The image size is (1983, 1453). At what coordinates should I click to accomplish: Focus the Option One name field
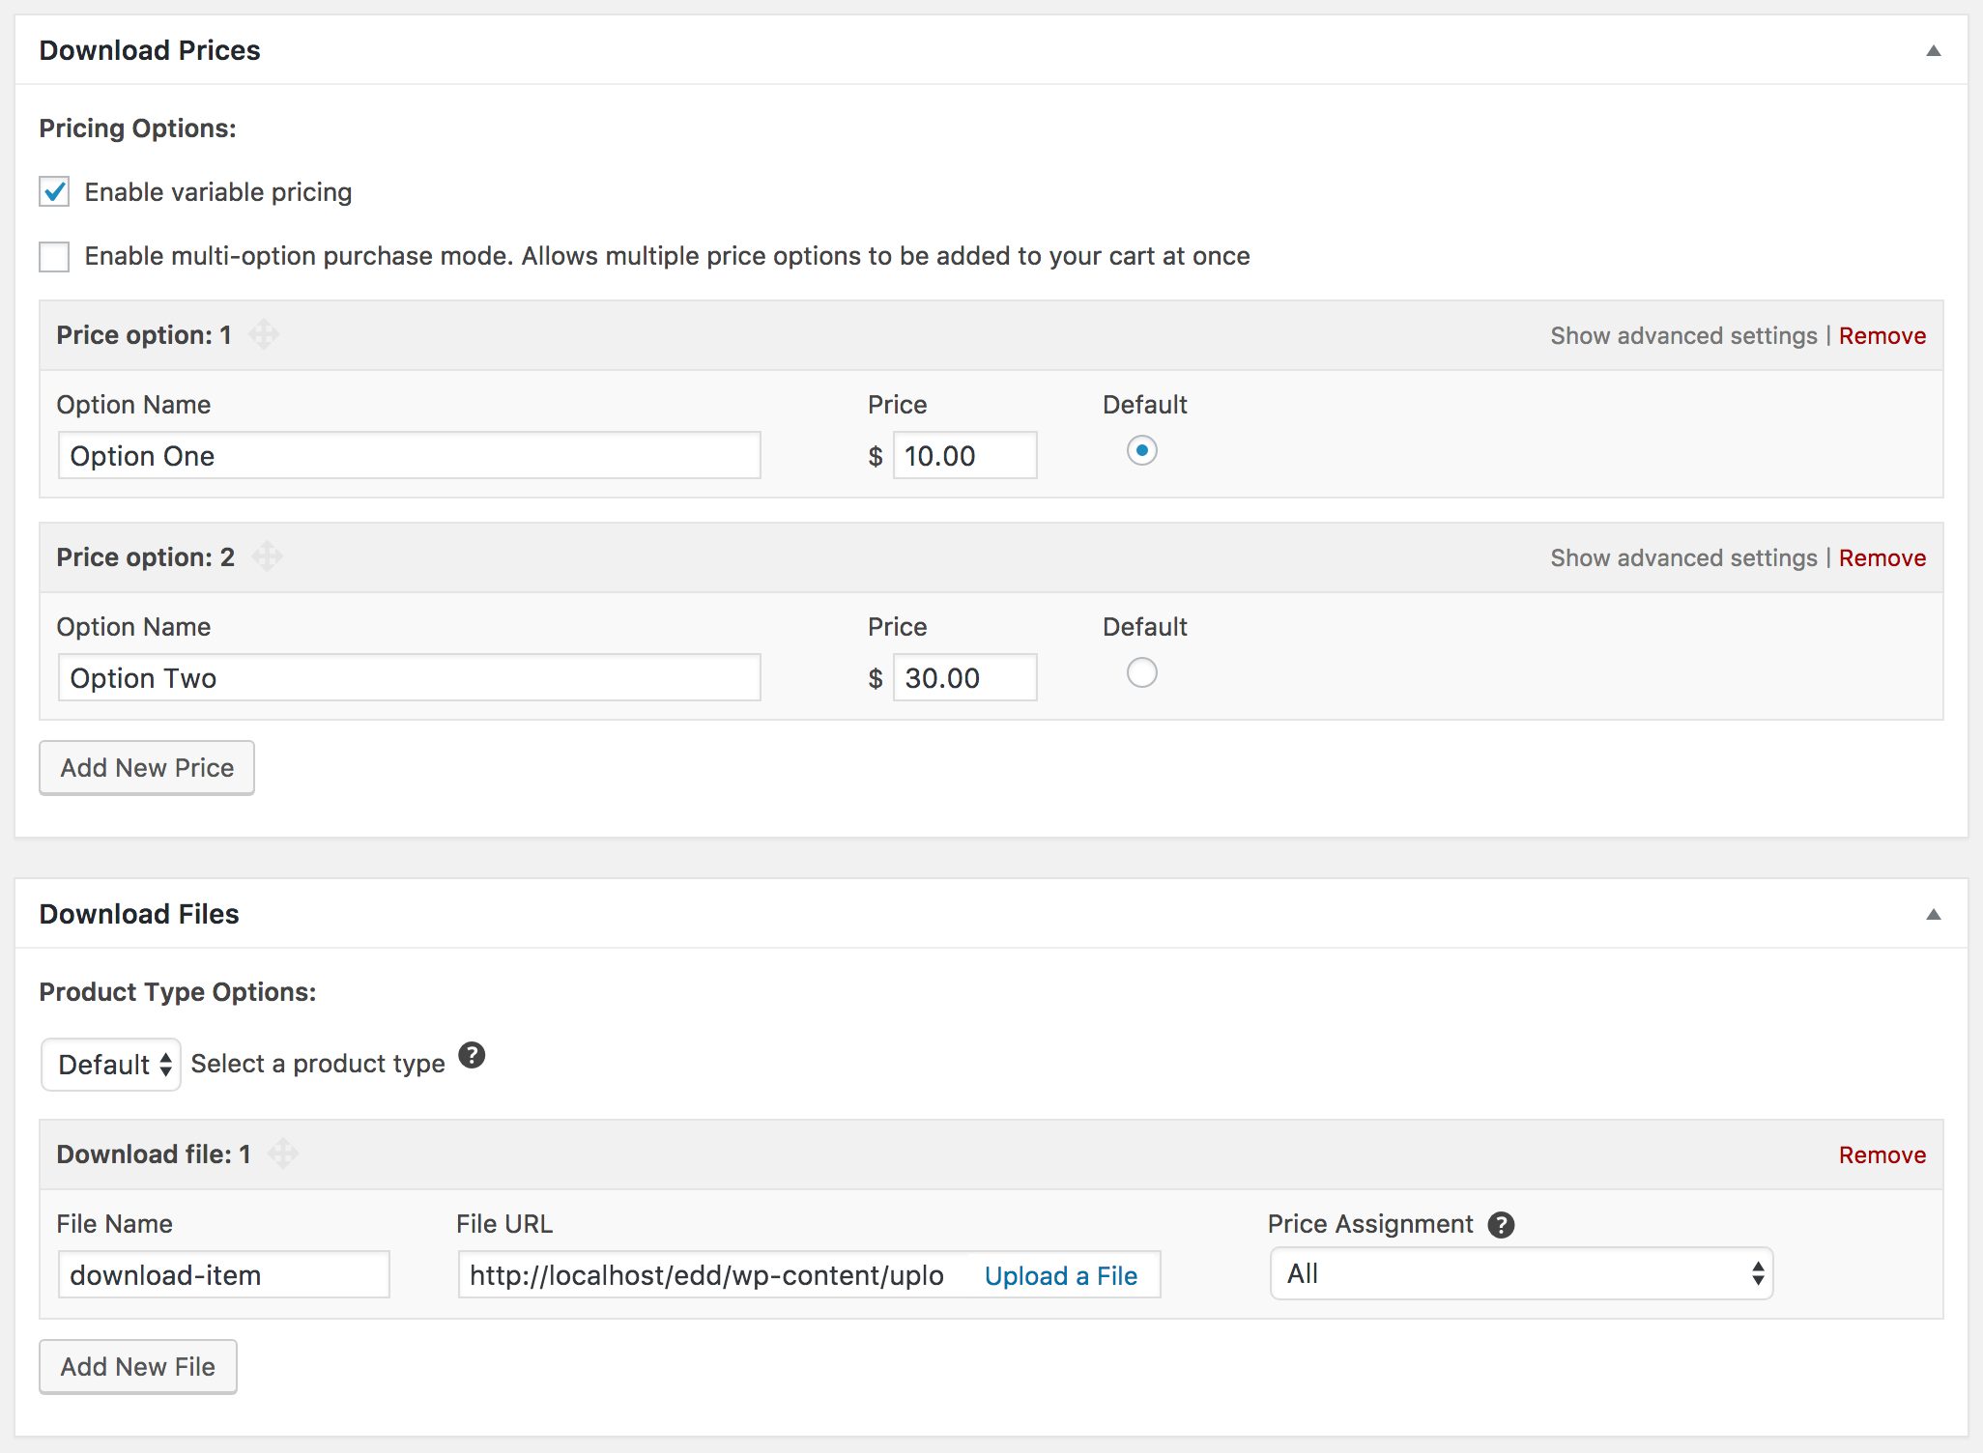tap(410, 456)
